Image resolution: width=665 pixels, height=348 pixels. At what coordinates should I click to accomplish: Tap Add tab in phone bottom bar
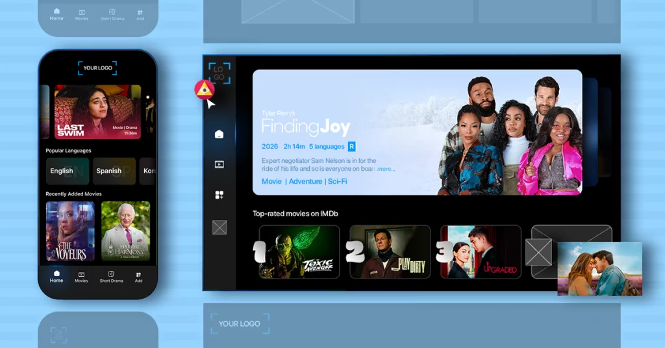138,277
